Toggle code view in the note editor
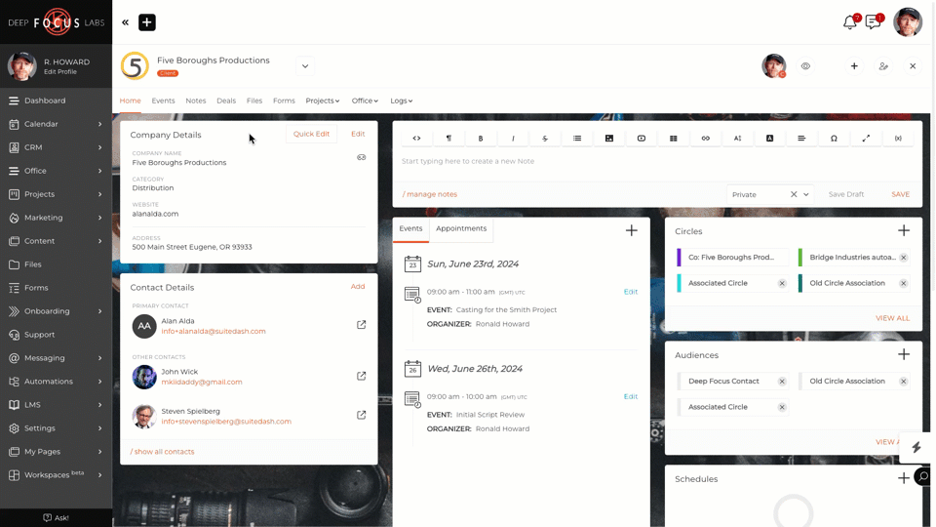The image size is (936, 527). coord(416,139)
